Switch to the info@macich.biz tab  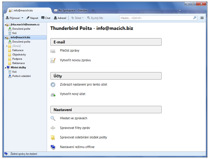29,11
